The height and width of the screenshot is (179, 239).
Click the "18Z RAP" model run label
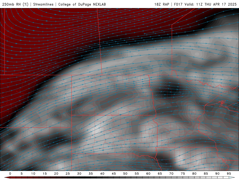[x=162, y=4]
